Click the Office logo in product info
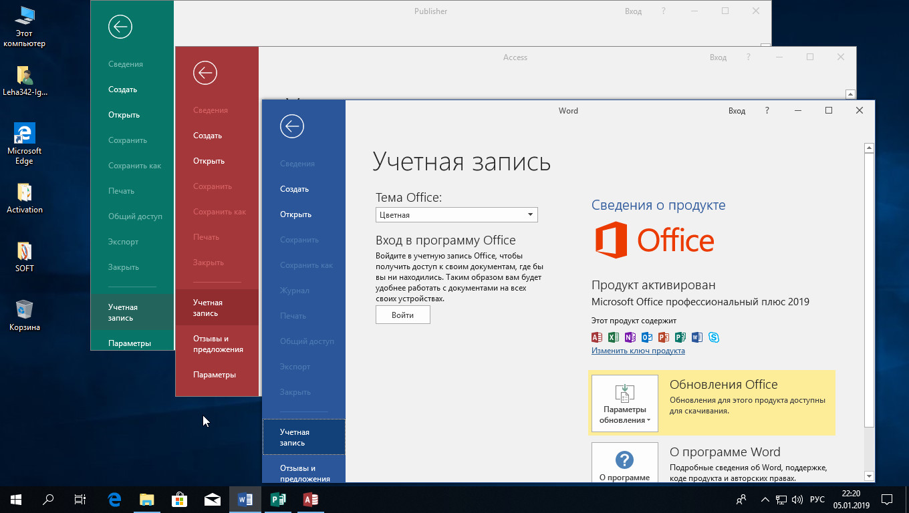Viewport: 909px width, 513px height. pyautogui.click(x=654, y=240)
